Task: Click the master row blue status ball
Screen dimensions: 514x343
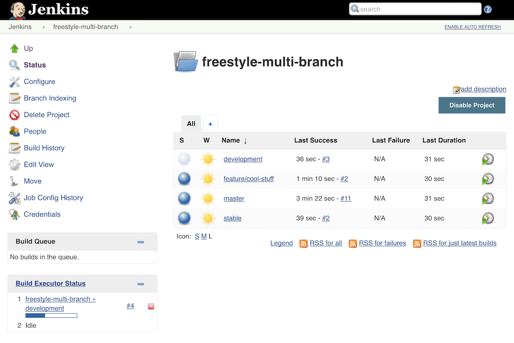Action: tap(184, 199)
